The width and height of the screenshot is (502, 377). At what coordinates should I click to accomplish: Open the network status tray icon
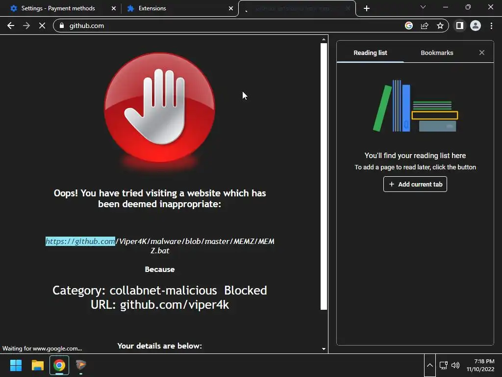(x=443, y=365)
